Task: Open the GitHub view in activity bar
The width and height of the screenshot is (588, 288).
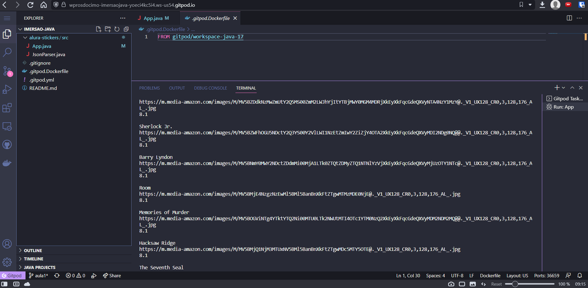Action: [7, 145]
